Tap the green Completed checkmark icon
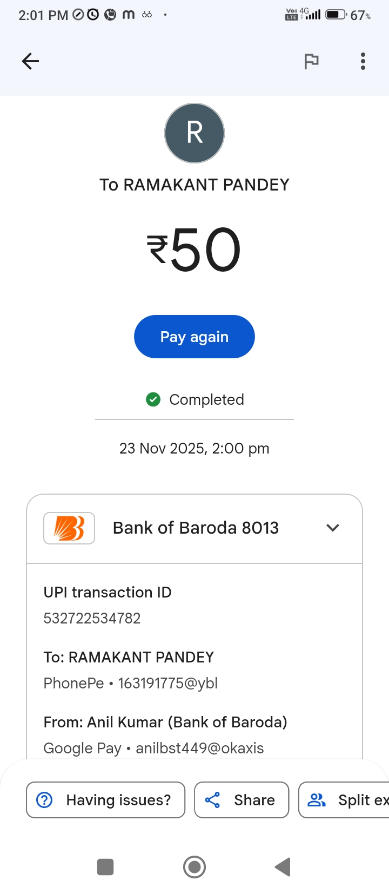This screenshot has width=389, height=893. coord(153,400)
